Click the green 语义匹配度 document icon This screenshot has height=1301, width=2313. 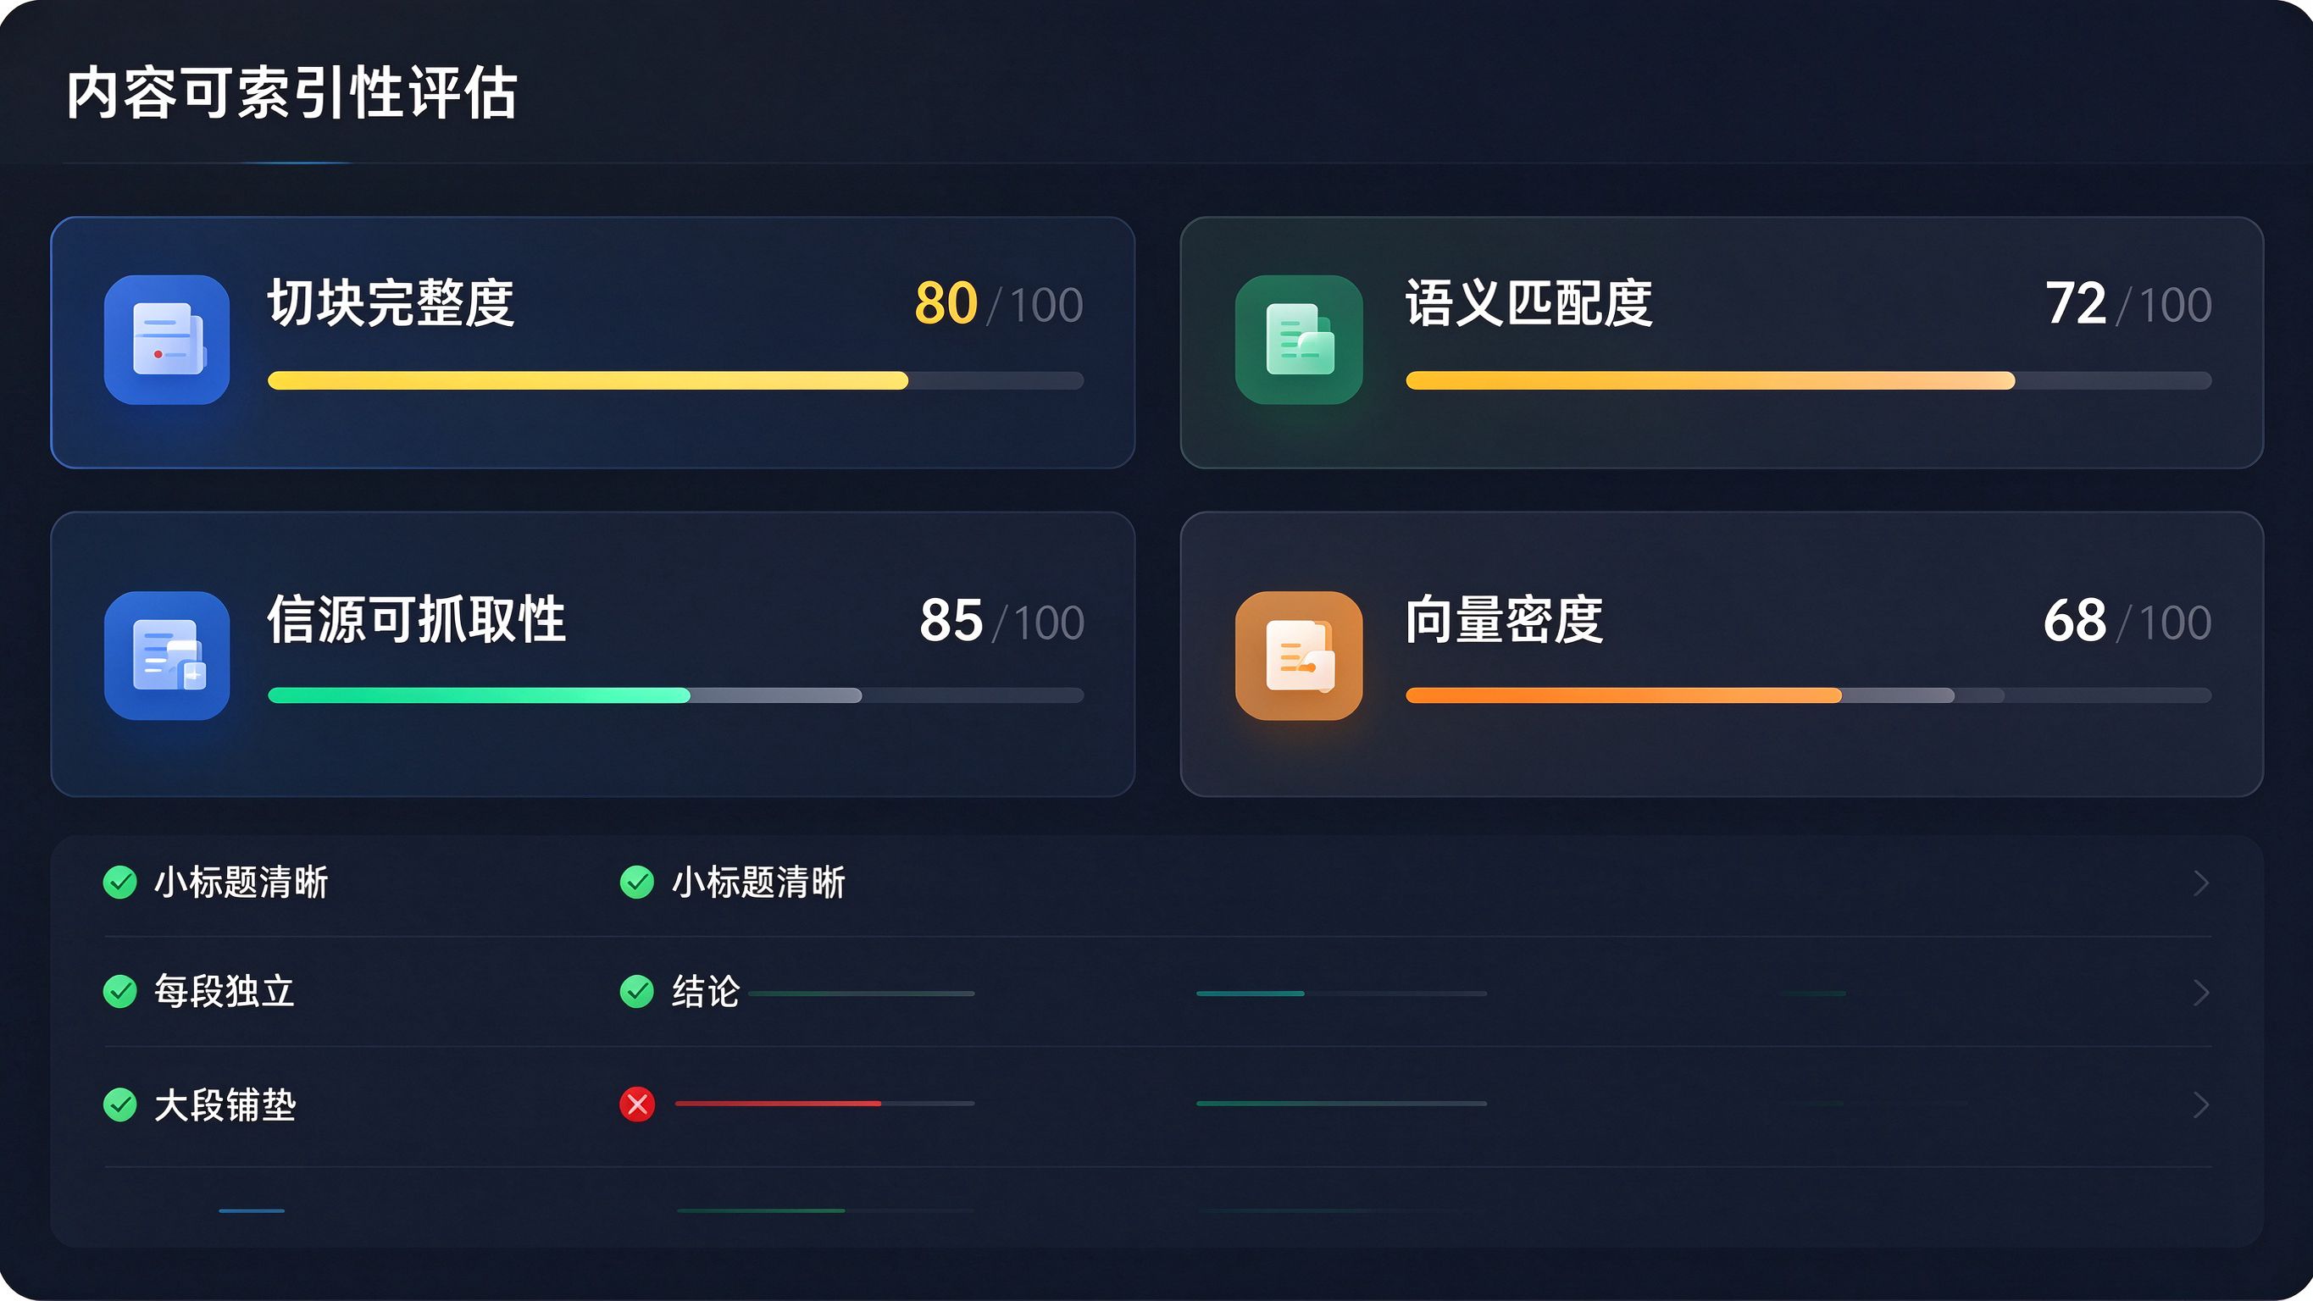1298,340
